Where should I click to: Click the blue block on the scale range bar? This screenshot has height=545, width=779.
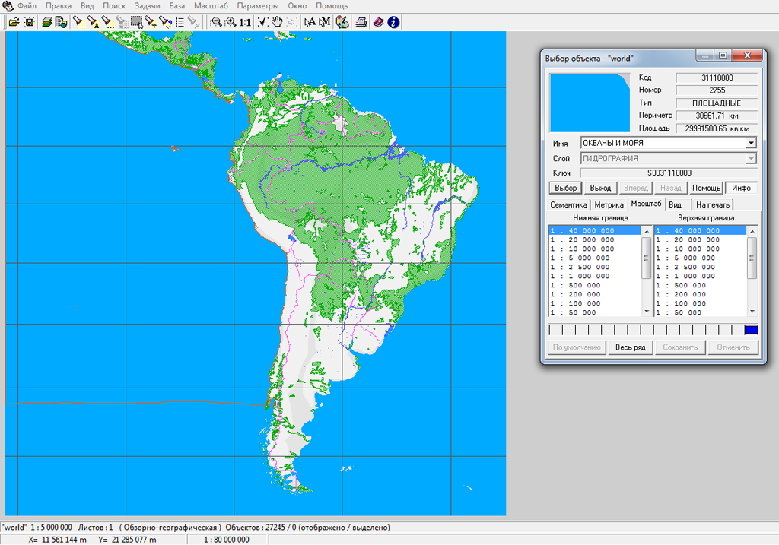click(x=751, y=330)
